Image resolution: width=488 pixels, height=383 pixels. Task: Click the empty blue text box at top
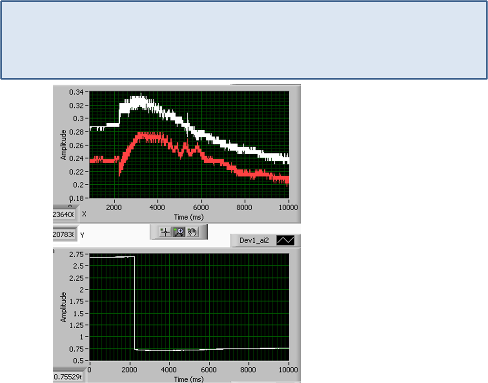tap(244, 40)
